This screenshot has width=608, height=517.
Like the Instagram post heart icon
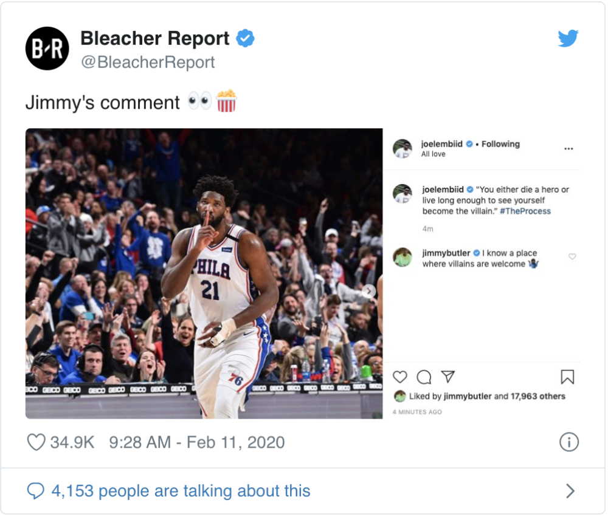[400, 377]
